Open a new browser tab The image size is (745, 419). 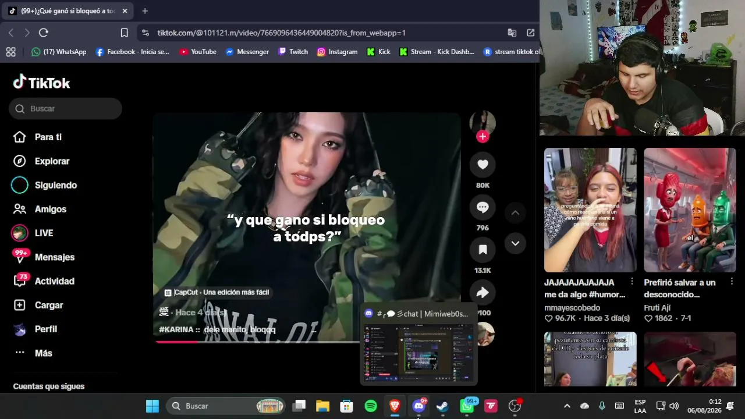click(x=145, y=10)
